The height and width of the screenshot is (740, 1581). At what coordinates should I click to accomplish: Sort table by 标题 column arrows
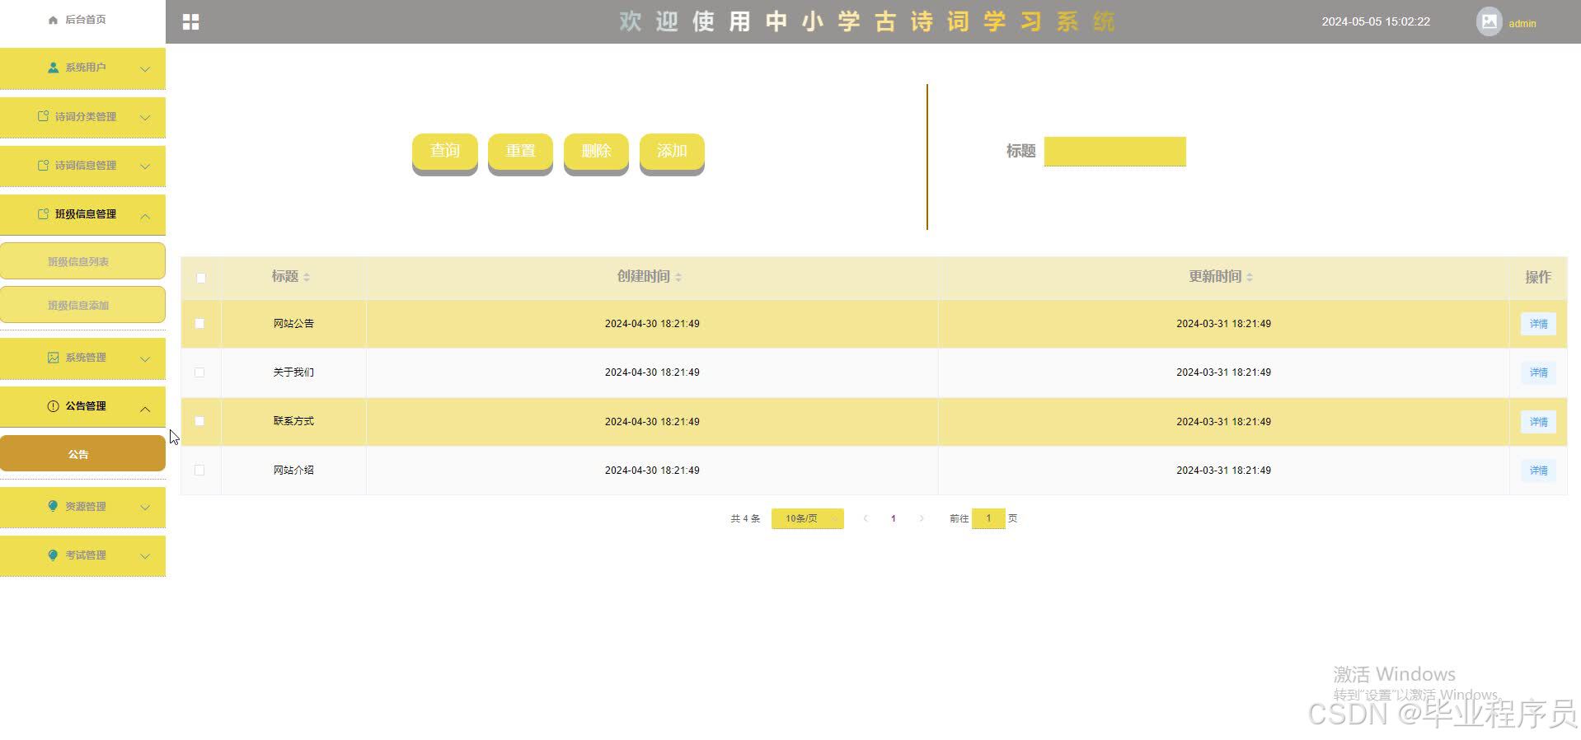[x=307, y=277]
